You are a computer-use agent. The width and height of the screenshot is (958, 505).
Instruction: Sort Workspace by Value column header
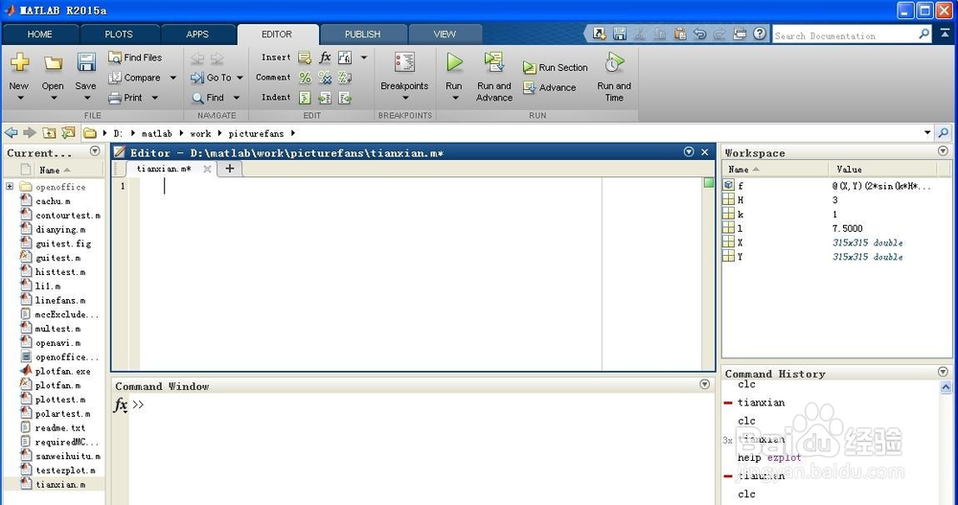tap(882, 169)
